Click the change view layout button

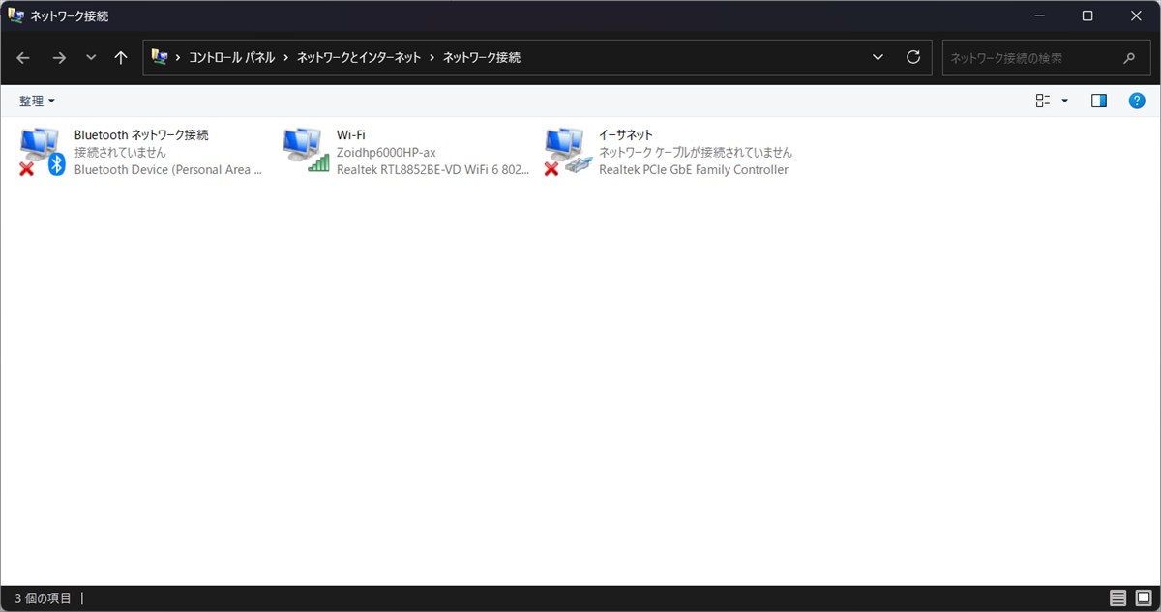1043,101
